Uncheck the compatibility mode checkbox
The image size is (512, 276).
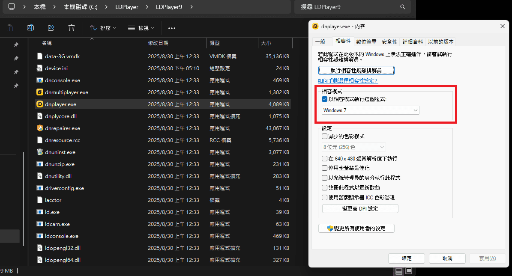click(325, 99)
